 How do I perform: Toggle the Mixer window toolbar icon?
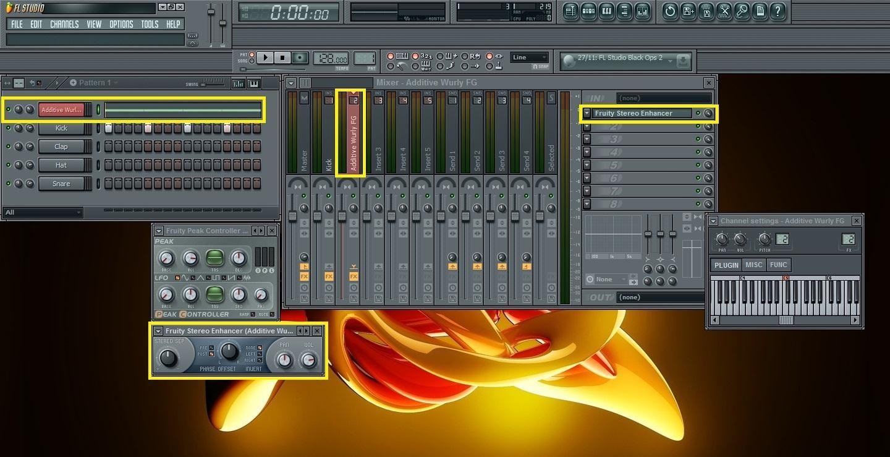[x=642, y=11]
